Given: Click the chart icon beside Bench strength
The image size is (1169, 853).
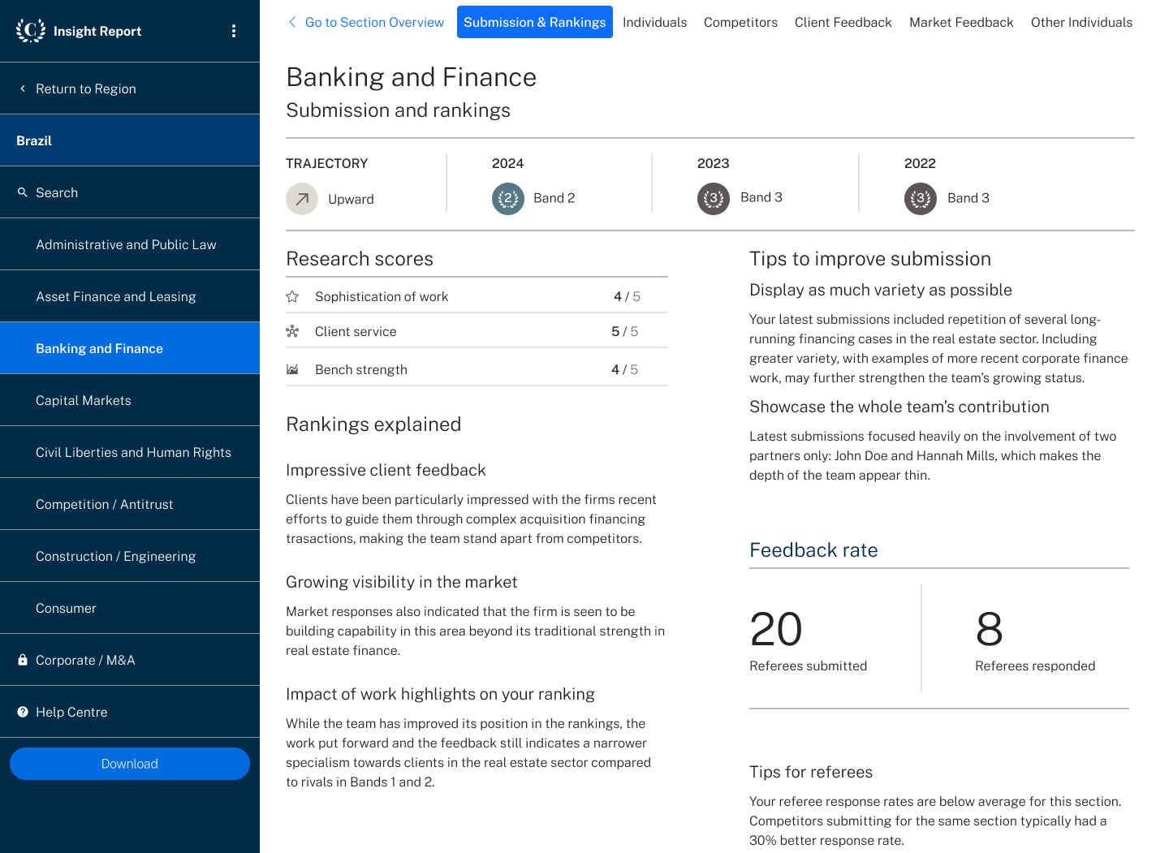Looking at the screenshot, I should coord(292,368).
